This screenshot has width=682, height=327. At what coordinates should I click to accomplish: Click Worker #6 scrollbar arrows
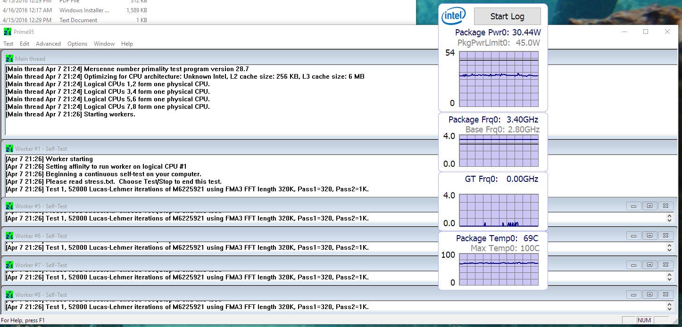669,247
